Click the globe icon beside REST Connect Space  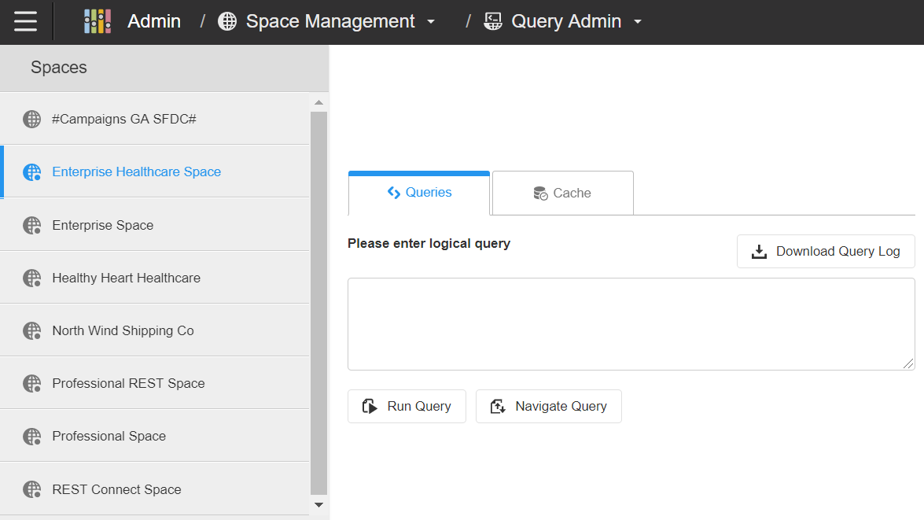pos(31,489)
